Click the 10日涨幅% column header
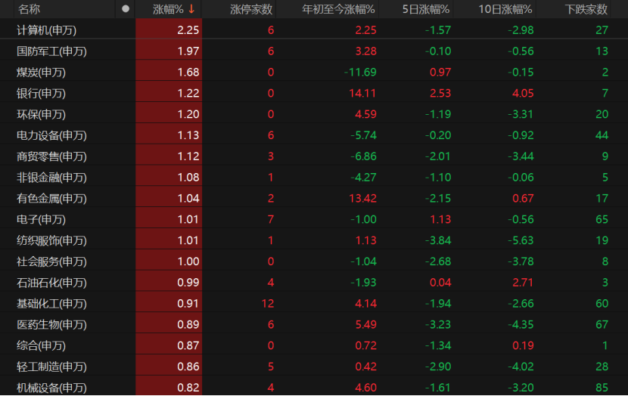This screenshot has width=628, height=396. coord(505,9)
